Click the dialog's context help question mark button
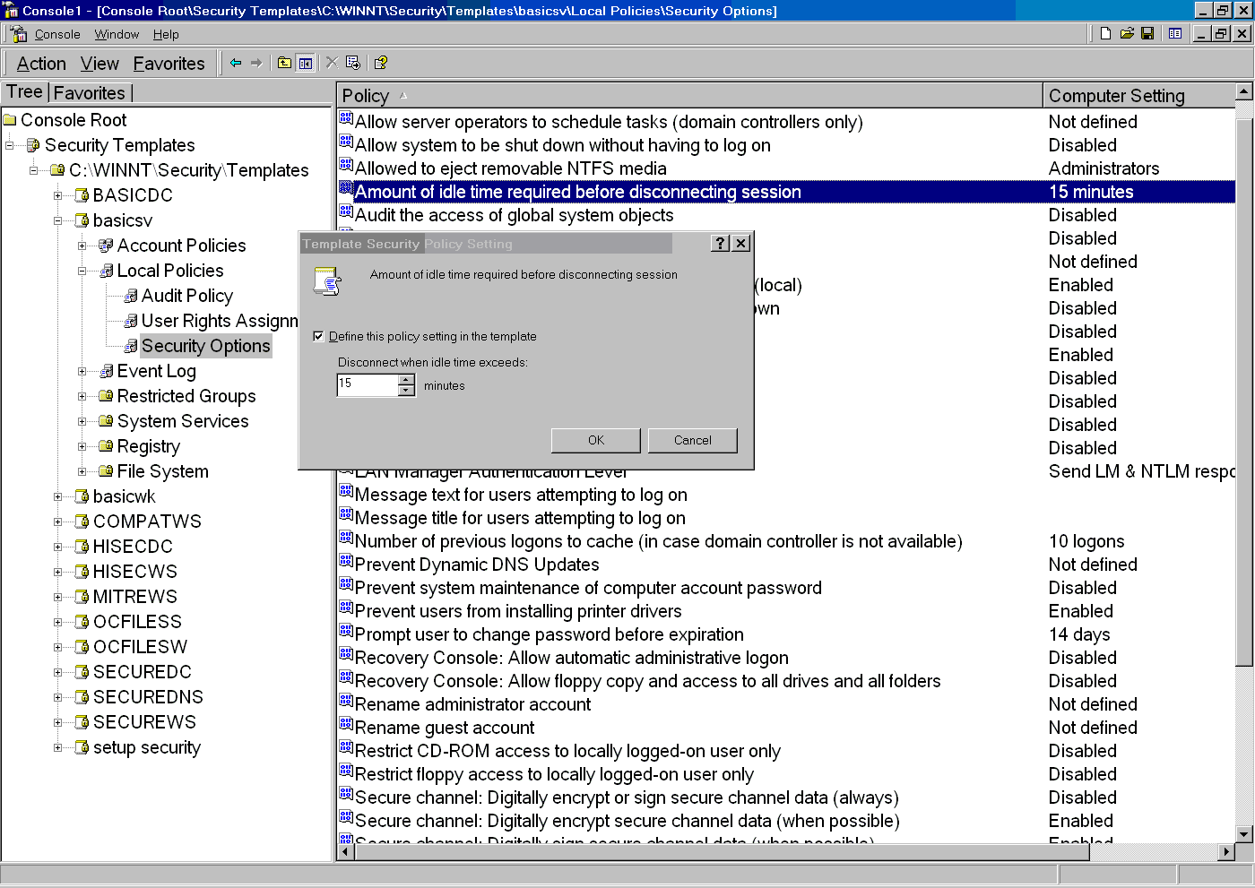This screenshot has height=888, width=1255. coord(720,244)
